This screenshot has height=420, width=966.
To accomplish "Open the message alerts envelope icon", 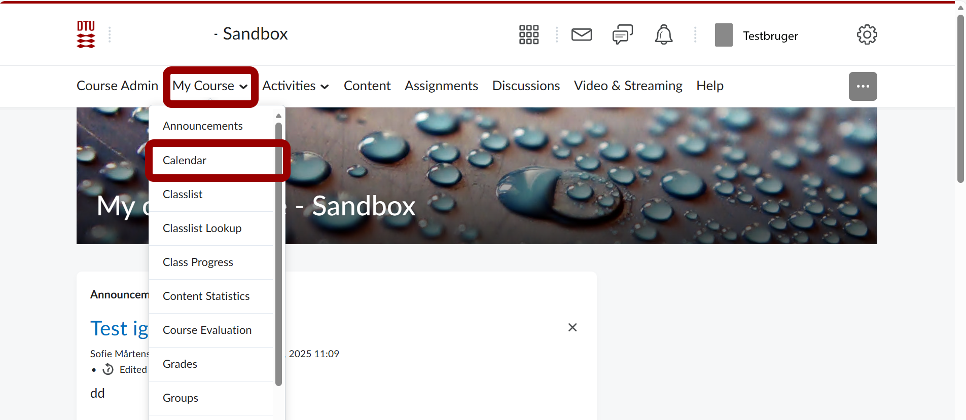I will coord(581,34).
